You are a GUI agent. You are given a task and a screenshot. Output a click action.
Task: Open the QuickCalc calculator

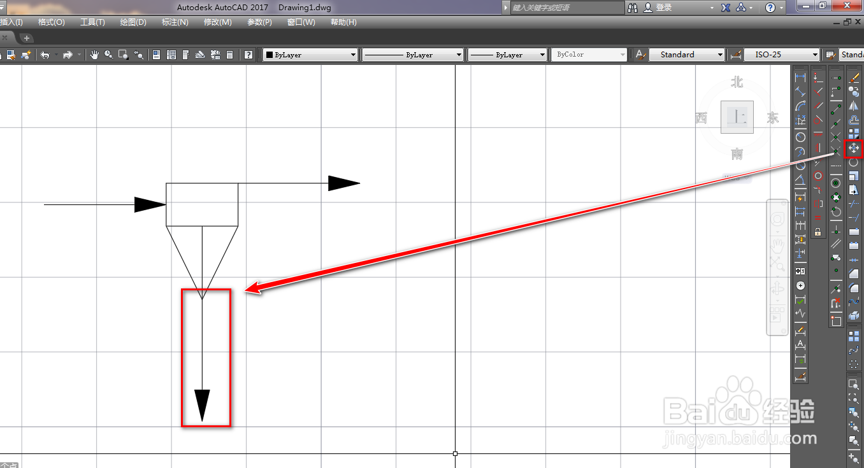click(x=229, y=55)
